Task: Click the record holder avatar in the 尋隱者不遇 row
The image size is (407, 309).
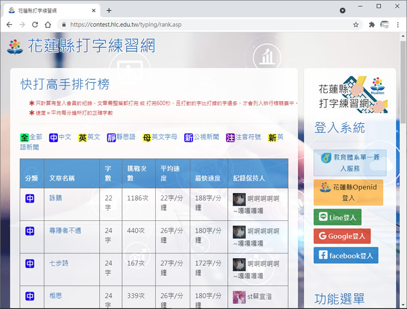Action: pyautogui.click(x=239, y=232)
